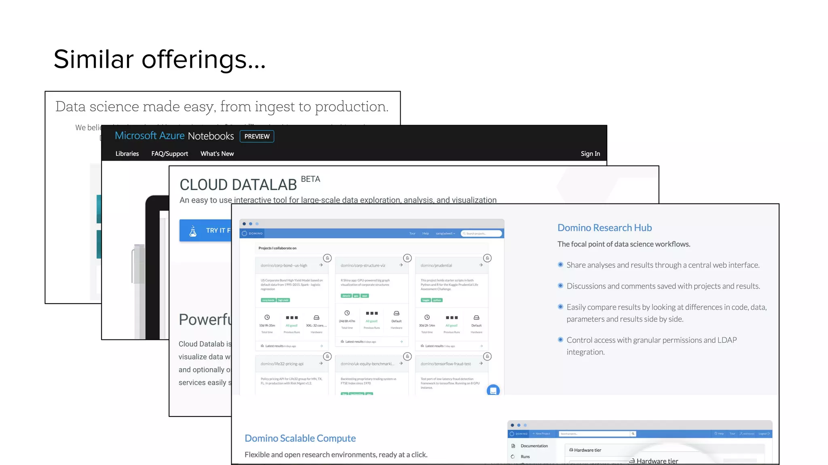
Task: Click clock icon on corp-bond-us-high card
Action: [x=267, y=318]
